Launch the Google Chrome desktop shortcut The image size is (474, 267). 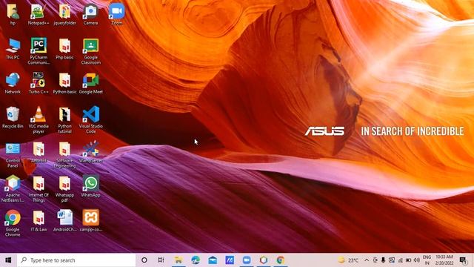tap(13, 223)
